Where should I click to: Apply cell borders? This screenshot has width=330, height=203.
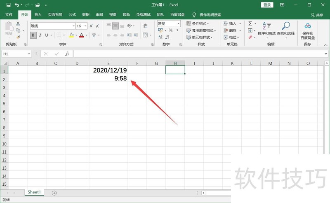coord(59,35)
